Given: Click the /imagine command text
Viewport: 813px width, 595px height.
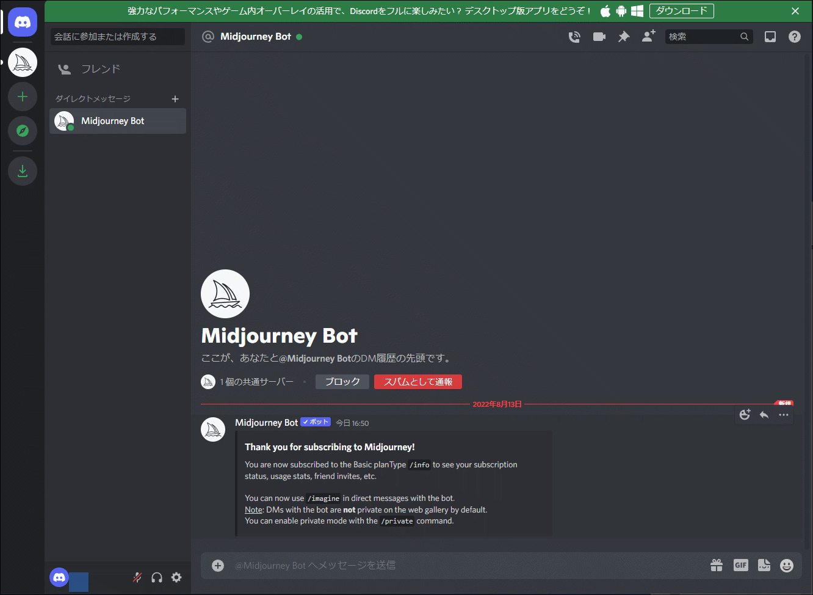Looking at the screenshot, I should point(323,498).
